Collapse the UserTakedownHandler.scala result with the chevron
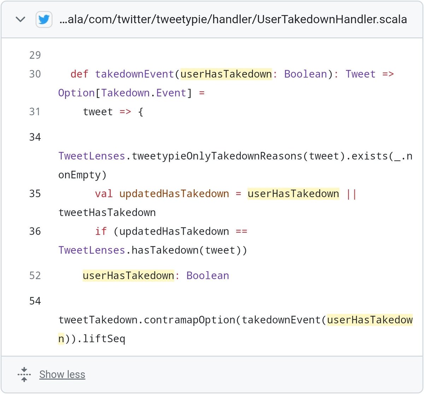424x394 pixels. (21, 19)
